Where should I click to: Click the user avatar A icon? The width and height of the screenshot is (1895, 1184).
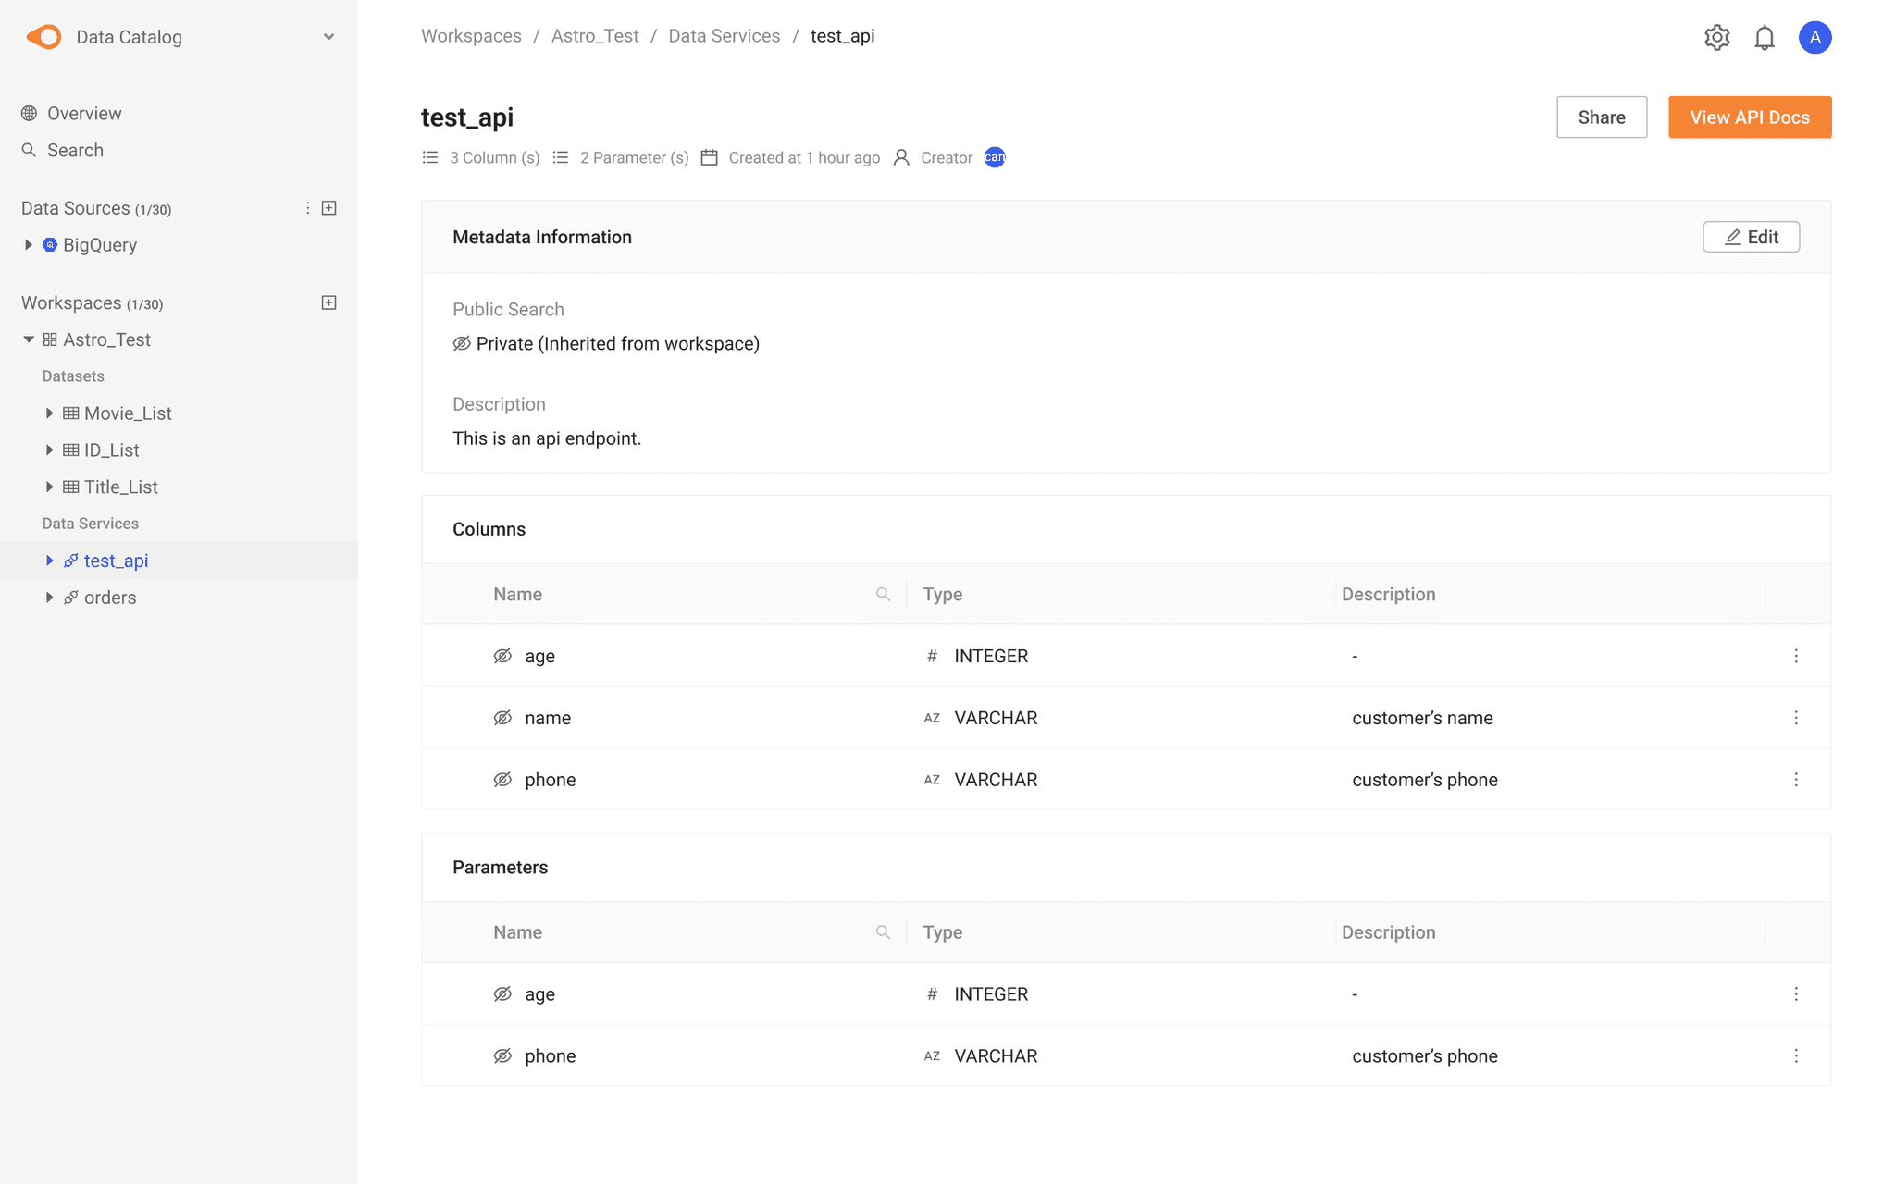pos(1814,37)
